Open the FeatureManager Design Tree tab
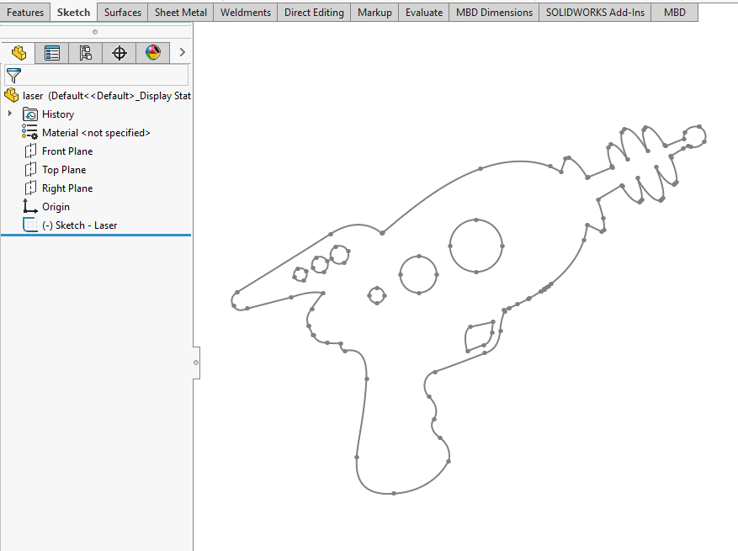Image resolution: width=738 pixels, height=551 pixels. pyautogui.click(x=18, y=53)
